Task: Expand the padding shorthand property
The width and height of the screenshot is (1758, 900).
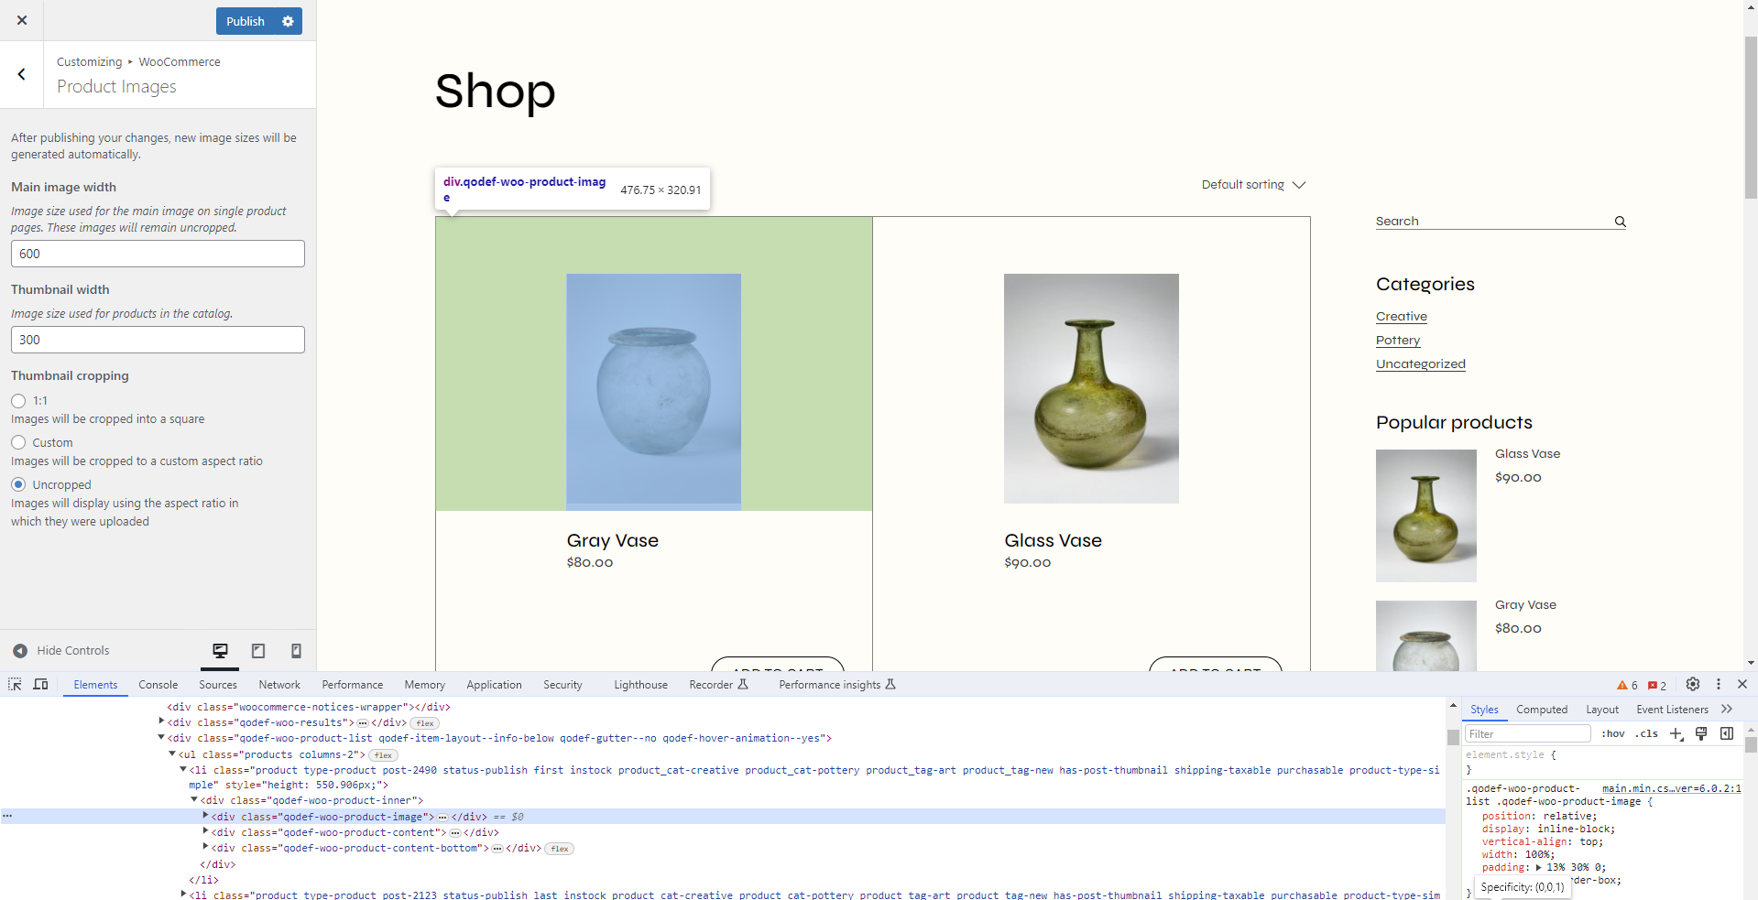Action: pyautogui.click(x=1538, y=867)
